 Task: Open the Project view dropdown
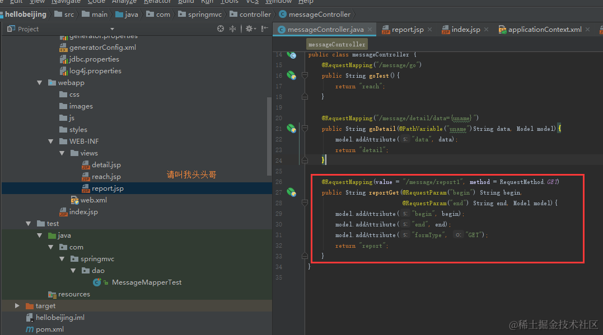pyautogui.click(x=113, y=29)
